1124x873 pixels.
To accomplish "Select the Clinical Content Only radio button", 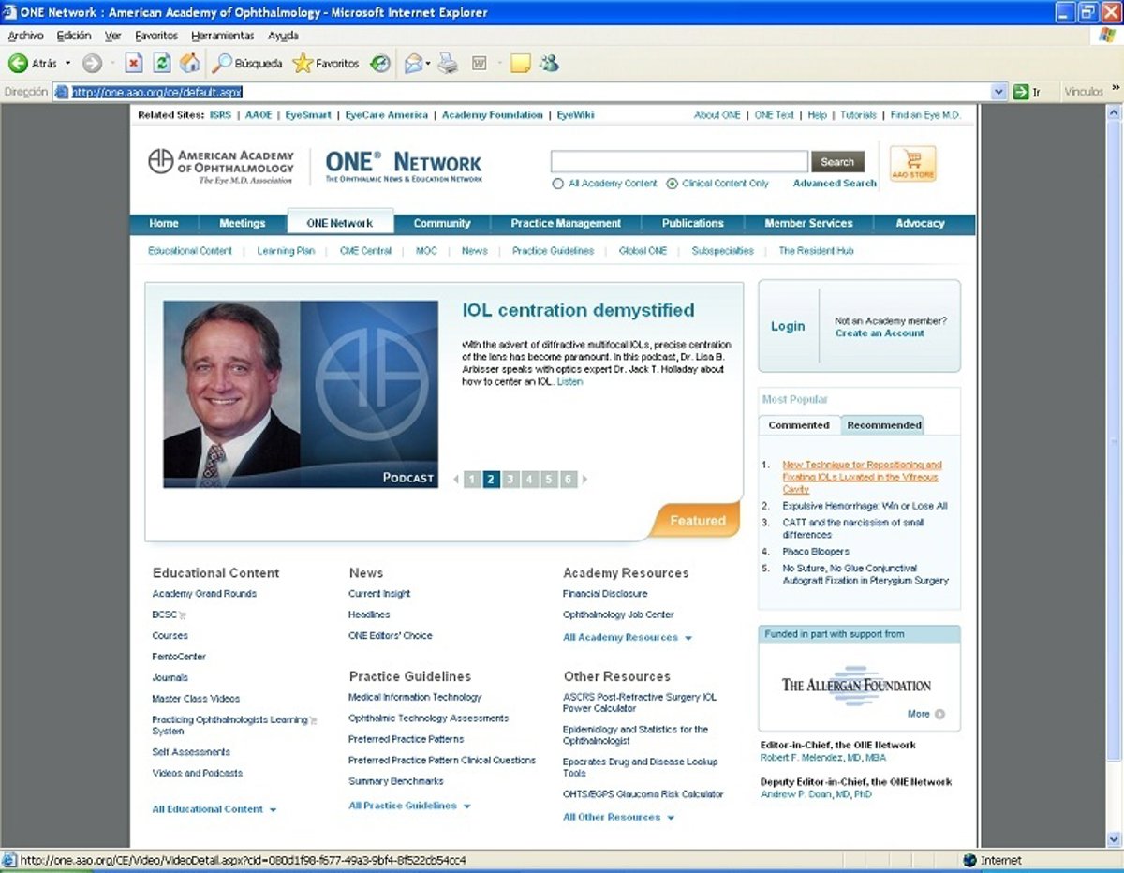I will (672, 184).
